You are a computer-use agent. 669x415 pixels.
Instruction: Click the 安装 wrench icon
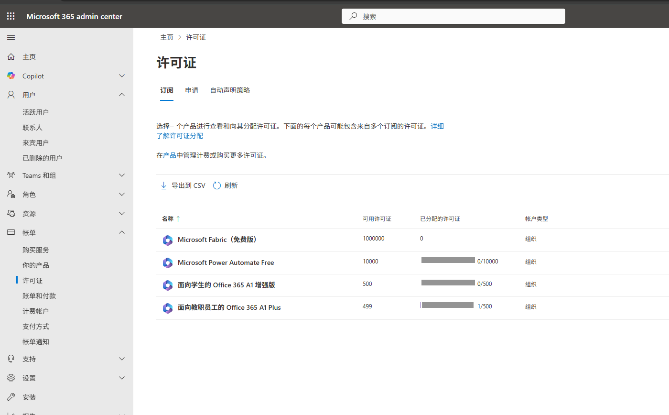click(11, 397)
